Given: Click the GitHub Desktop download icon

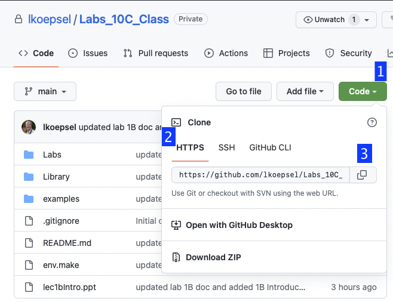Looking at the screenshot, I should point(176,225).
